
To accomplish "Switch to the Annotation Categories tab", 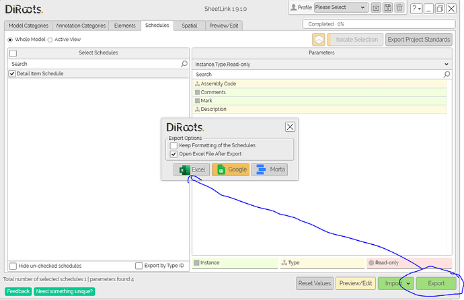I will click(81, 26).
